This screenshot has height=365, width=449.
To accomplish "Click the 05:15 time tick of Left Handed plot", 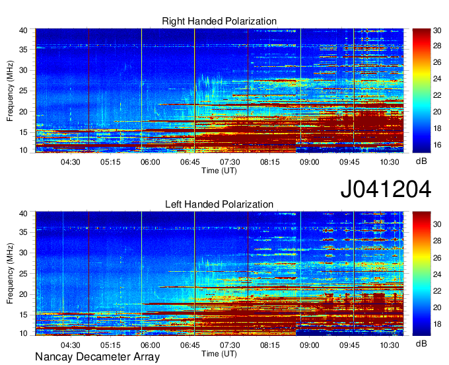I will point(110,345).
